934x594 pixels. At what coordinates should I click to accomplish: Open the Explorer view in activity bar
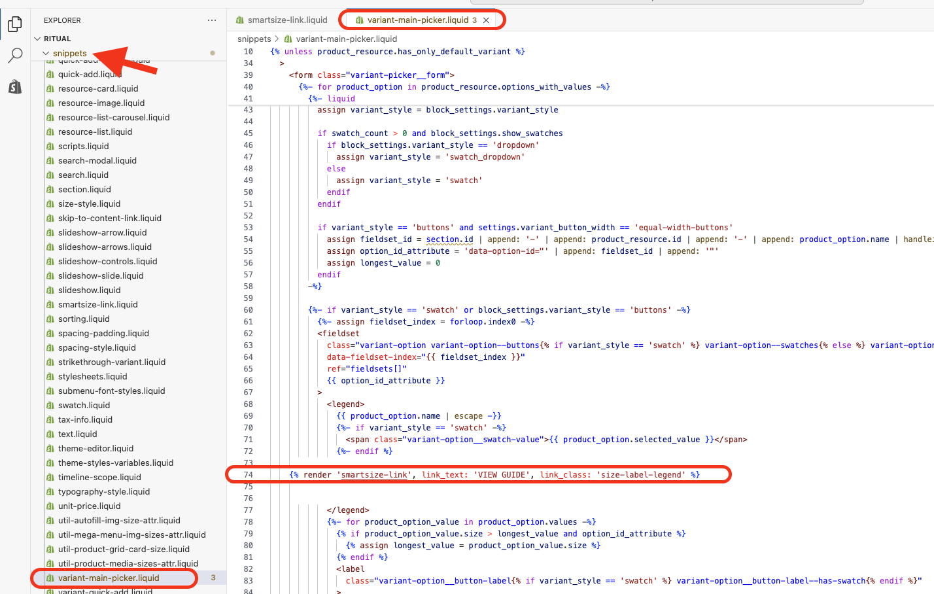click(x=15, y=24)
